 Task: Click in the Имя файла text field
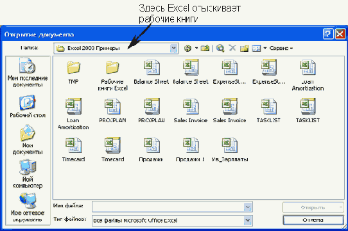(168, 207)
